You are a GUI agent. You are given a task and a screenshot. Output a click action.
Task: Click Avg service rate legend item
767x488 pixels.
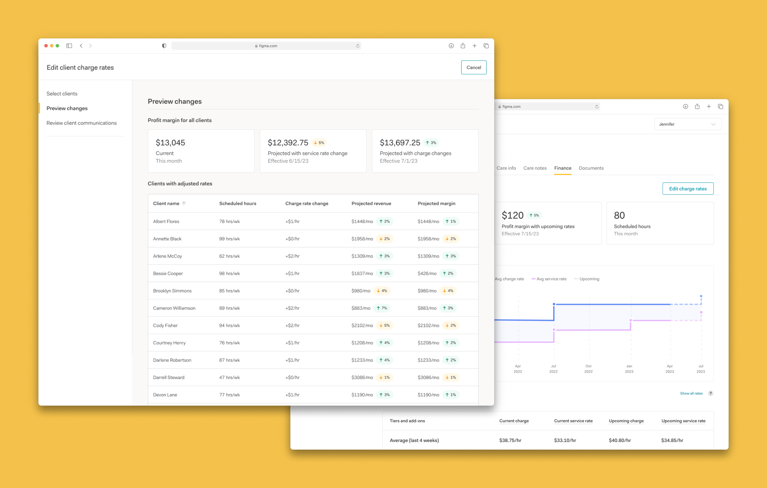click(x=549, y=279)
